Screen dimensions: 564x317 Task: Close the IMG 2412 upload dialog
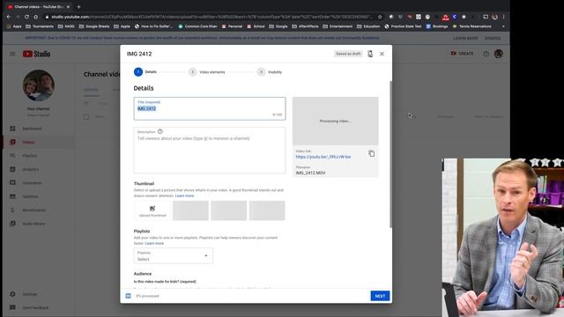382,54
